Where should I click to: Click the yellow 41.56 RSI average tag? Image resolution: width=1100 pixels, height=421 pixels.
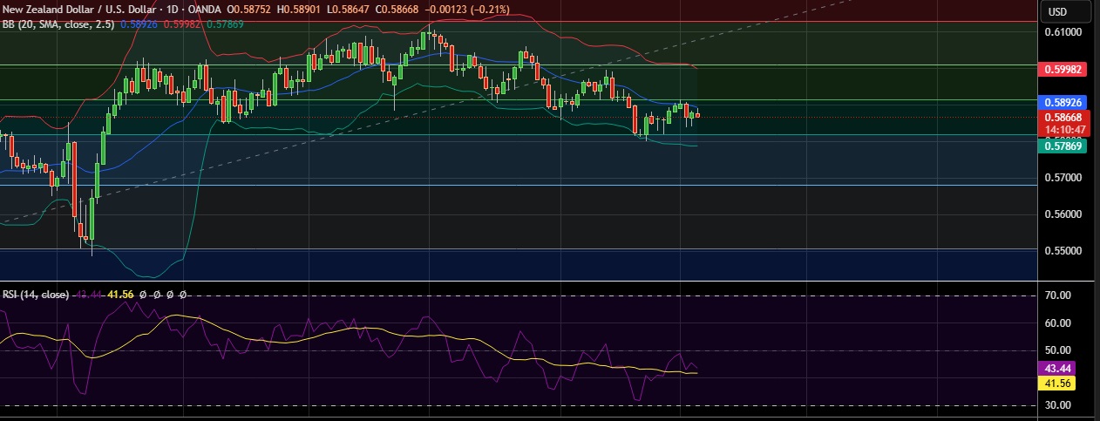coord(1062,383)
